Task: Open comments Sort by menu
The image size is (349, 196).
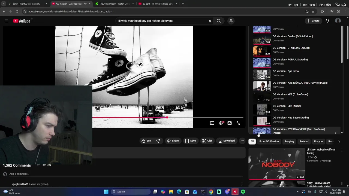Action: pos(44,165)
